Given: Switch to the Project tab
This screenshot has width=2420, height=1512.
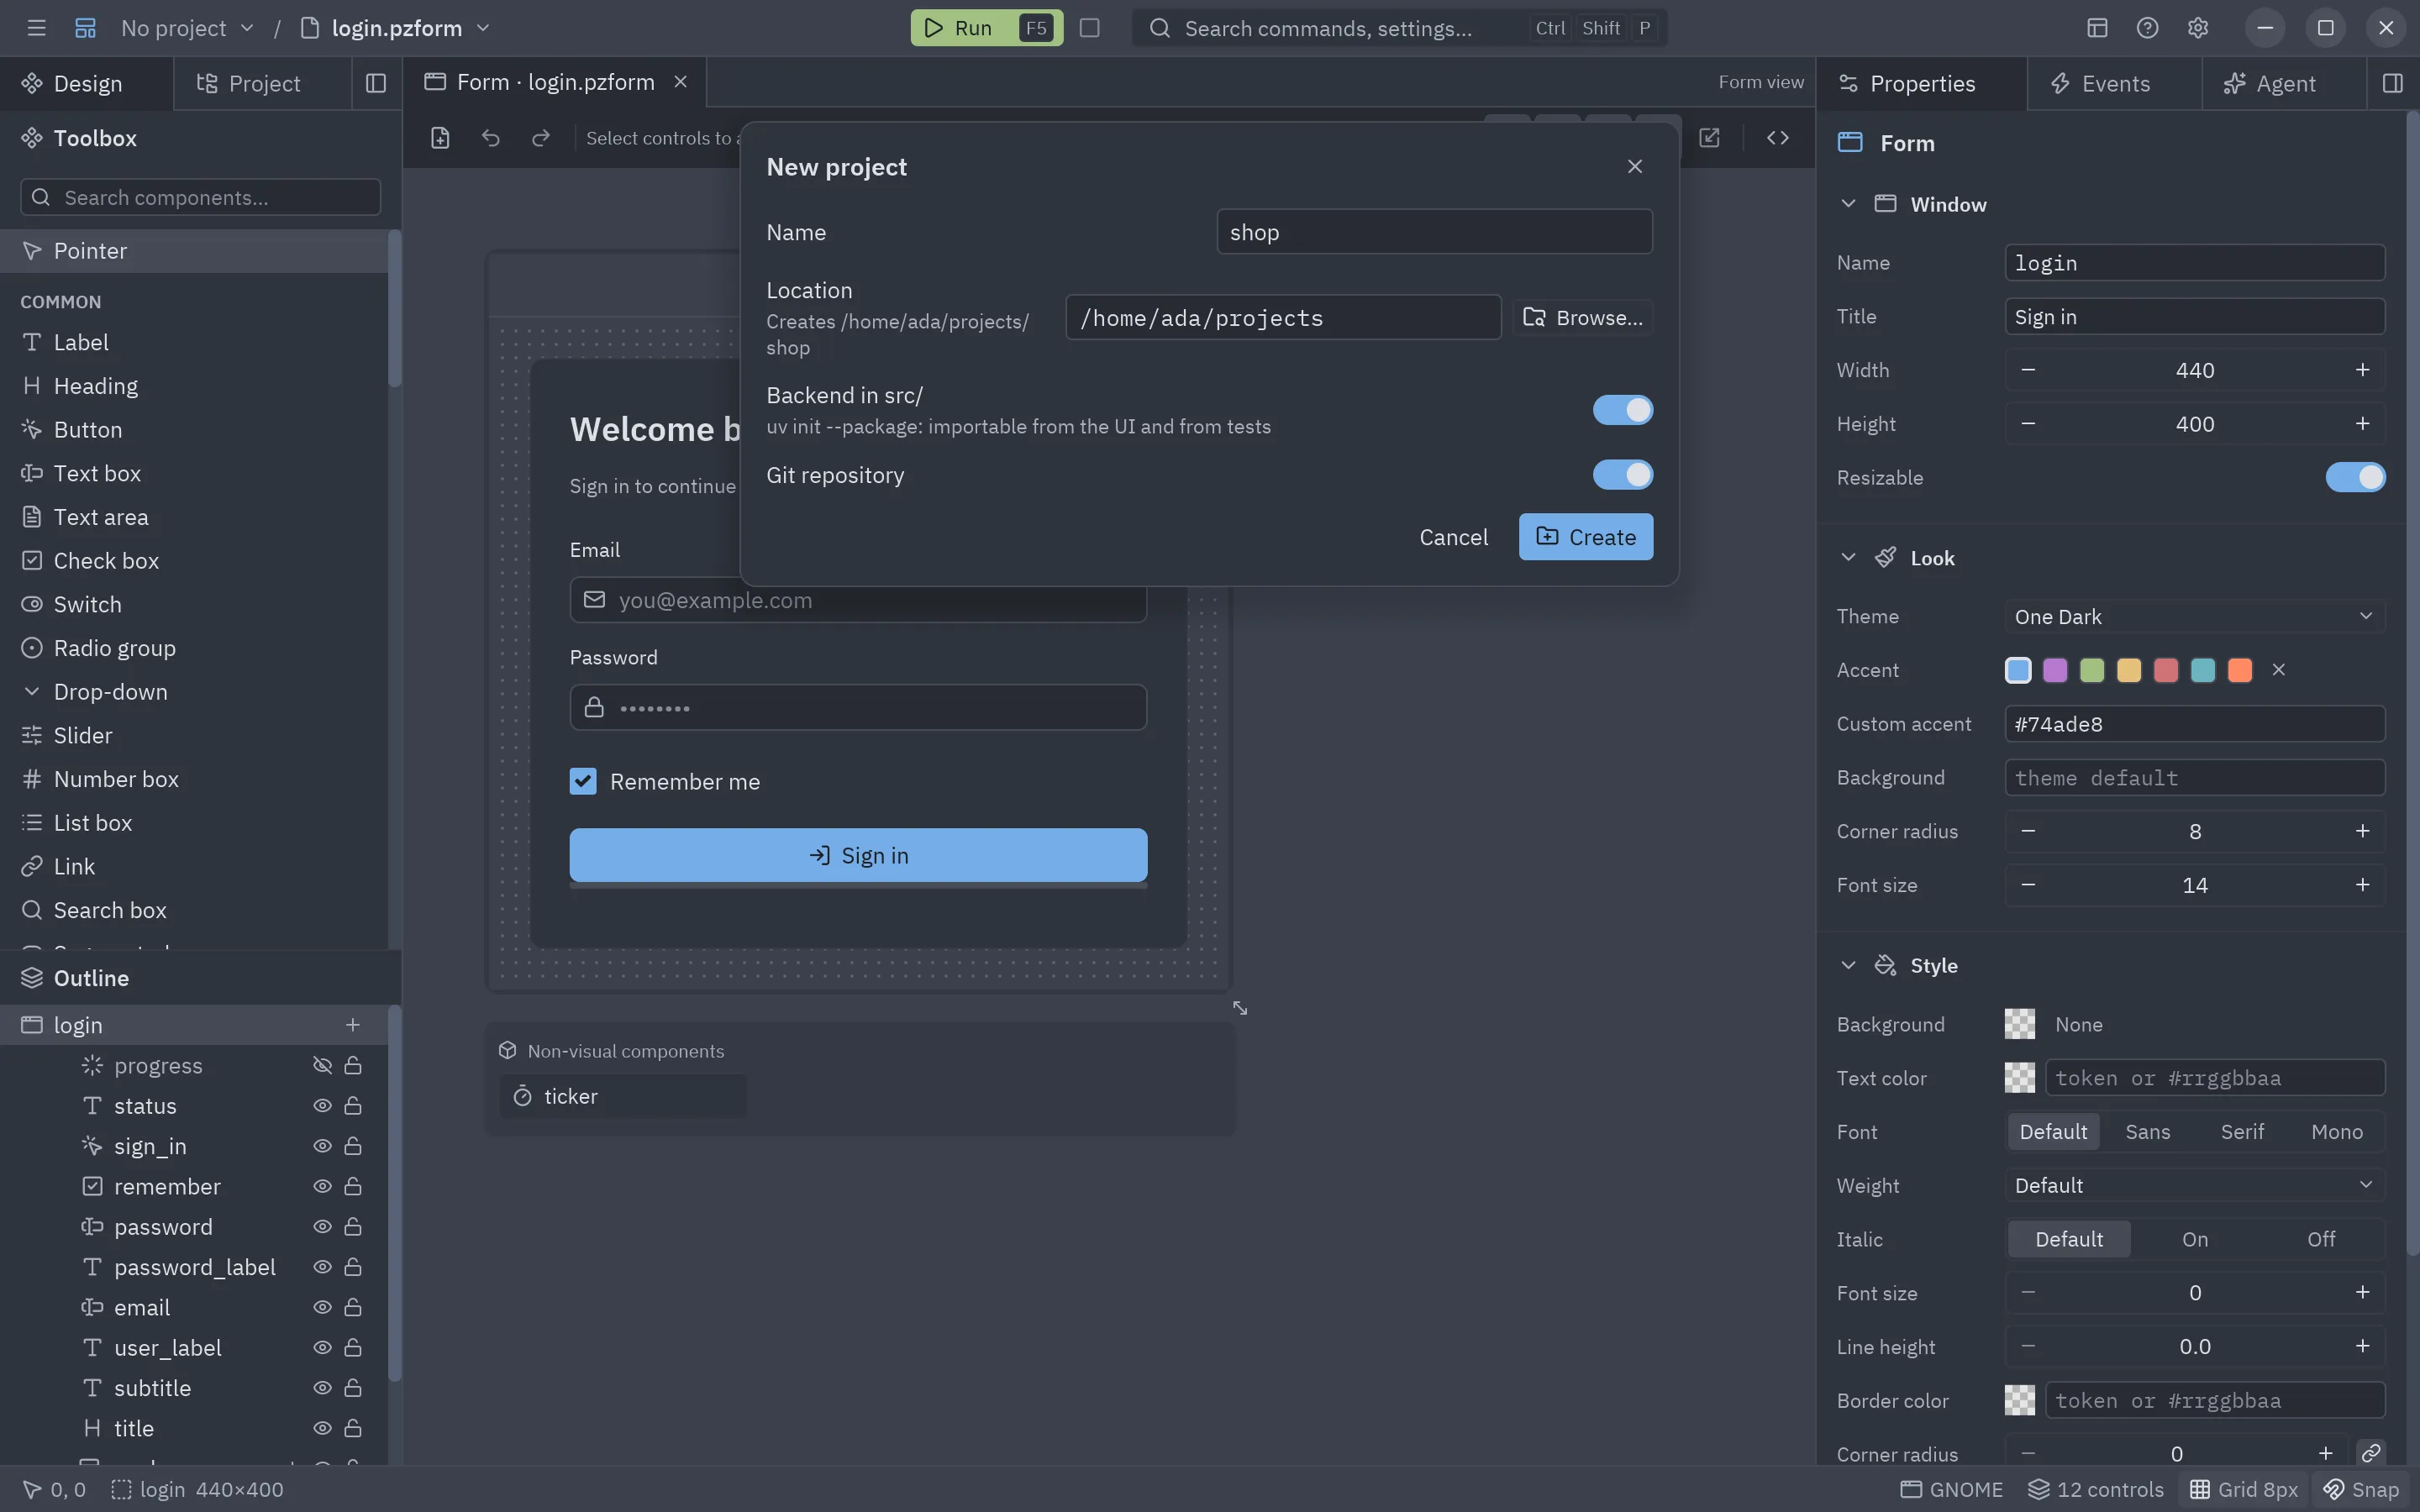Looking at the screenshot, I should coord(263,83).
